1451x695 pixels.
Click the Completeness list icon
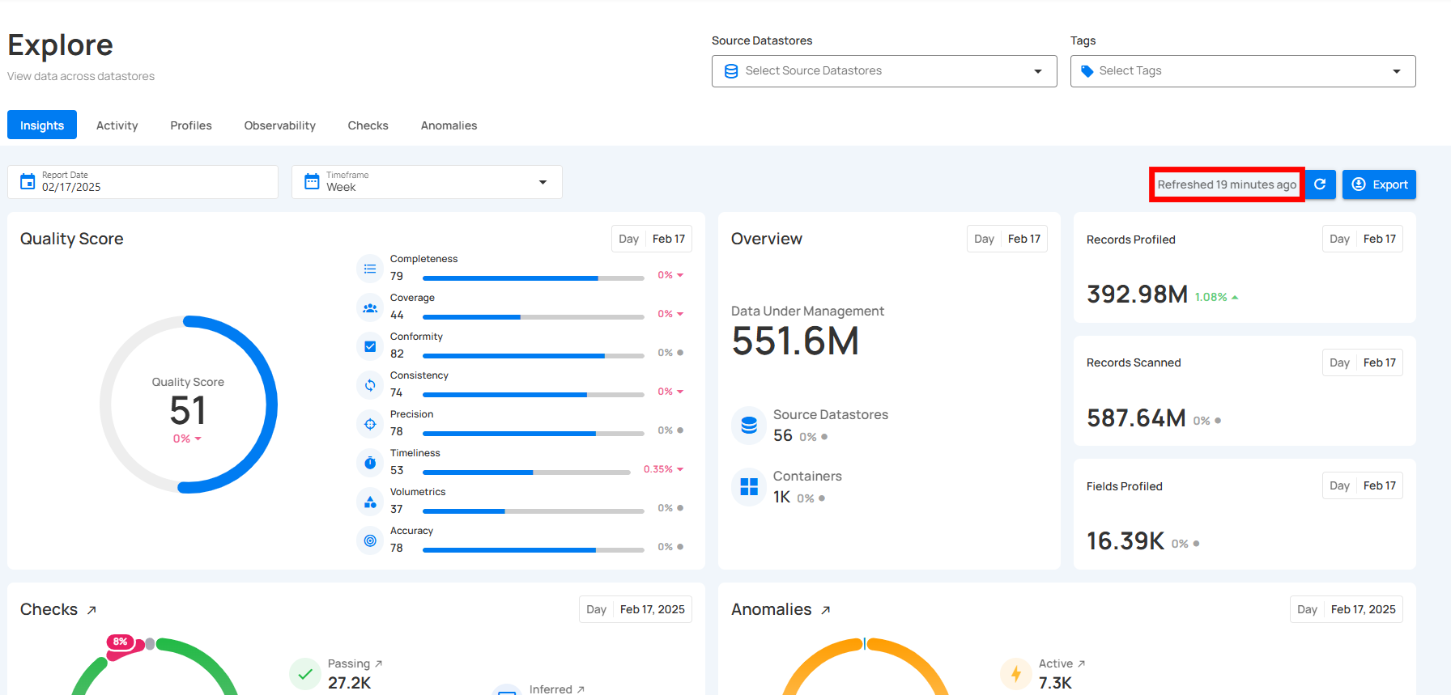[370, 269]
